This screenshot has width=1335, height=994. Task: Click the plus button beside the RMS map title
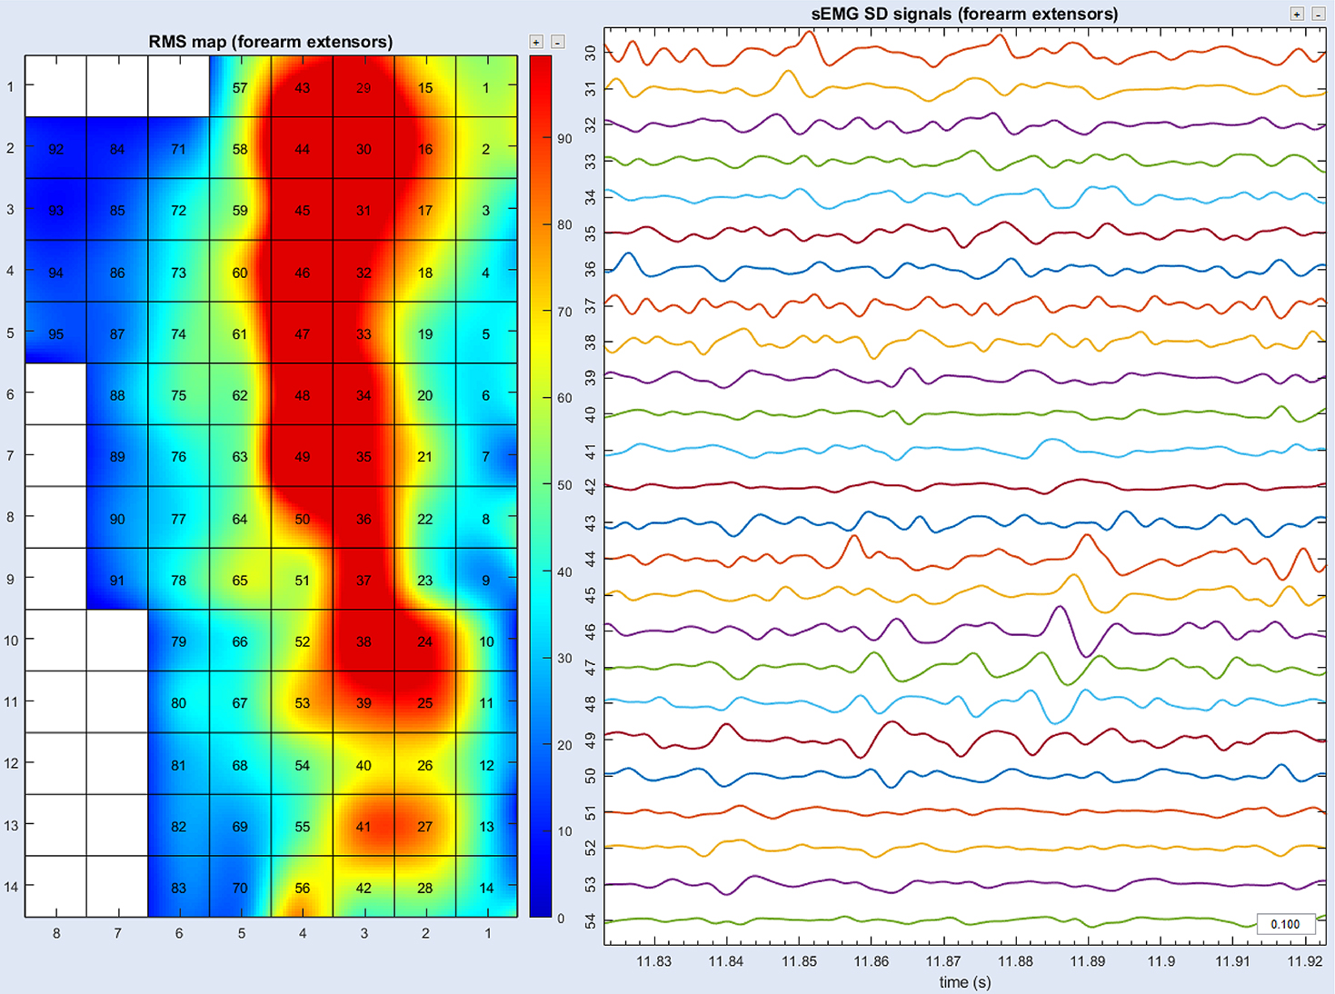click(536, 42)
